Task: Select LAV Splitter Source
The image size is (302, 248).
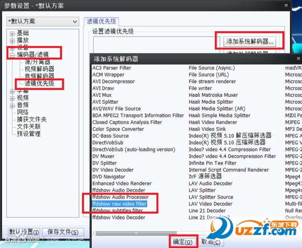Action: (x=211, y=197)
